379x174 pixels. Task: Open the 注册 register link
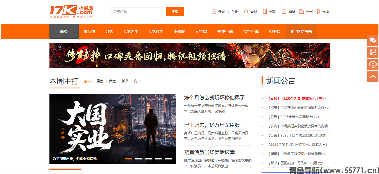(x=235, y=12)
